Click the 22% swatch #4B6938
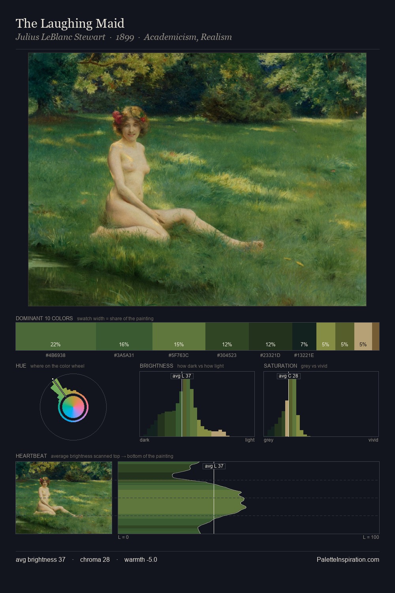Viewport: 395px width, 593px height. [56, 336]
